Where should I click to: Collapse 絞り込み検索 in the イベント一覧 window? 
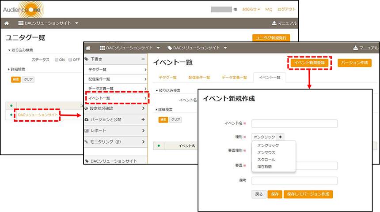[x=168, y=90]
